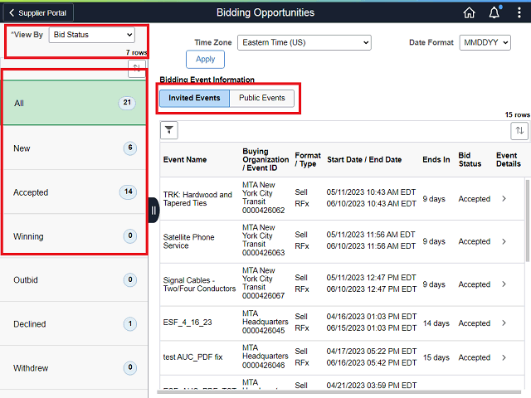Open details for Satellite Phone Service
The image size is (531, 398).
pos(504,241)
